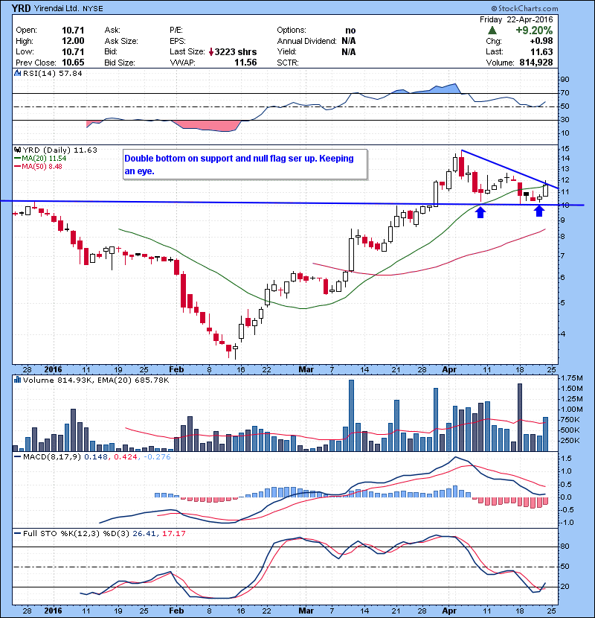
Task: Click the YRD (Daily) 11.63 chart label
Action: [x=59, y=150]
